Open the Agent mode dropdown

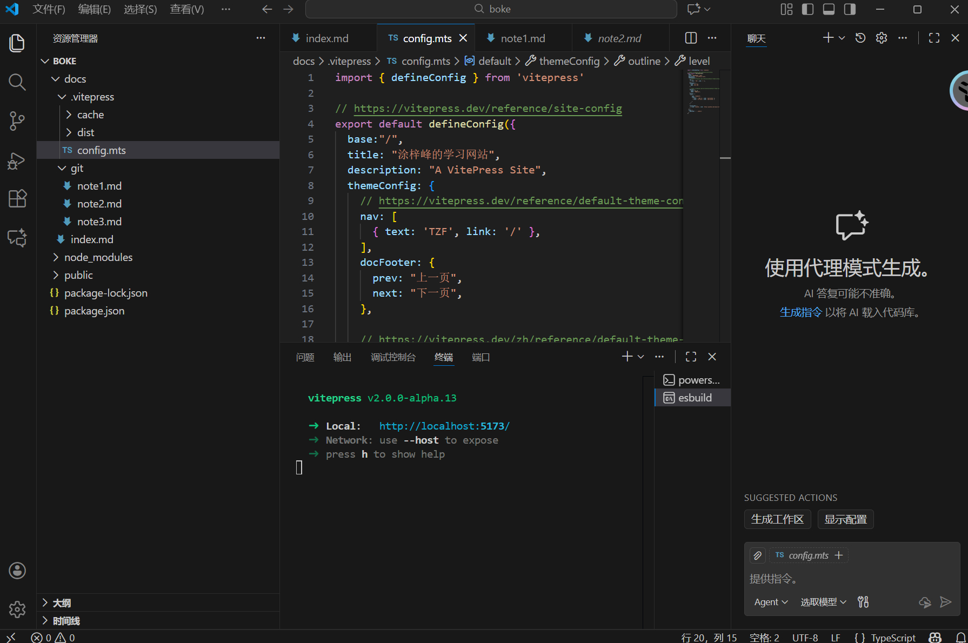point(771,602)
